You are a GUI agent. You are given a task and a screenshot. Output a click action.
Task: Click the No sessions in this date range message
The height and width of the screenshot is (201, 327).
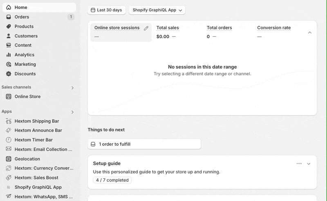point(202,67)
